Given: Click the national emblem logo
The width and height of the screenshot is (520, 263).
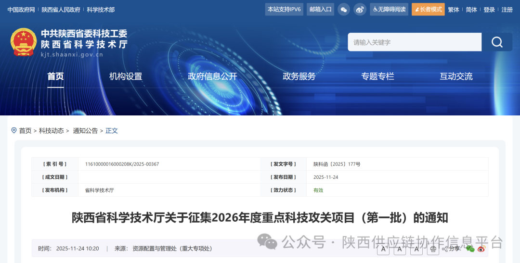Looking at the screenshot, I should pos(24,42).
